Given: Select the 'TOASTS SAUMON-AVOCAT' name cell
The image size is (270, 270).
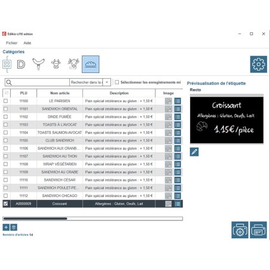Looking at the screenshot, I should 60,133.
